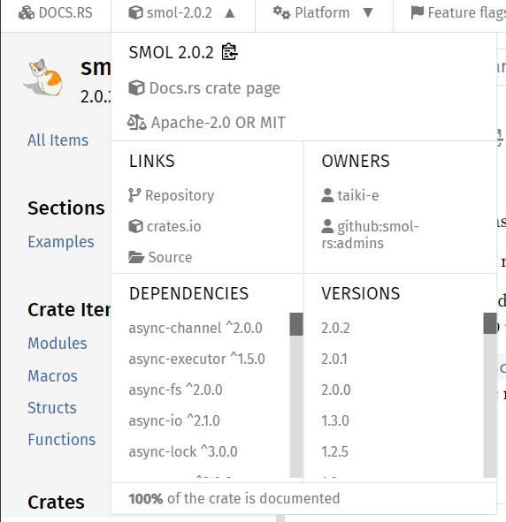506x522 pixels.
Task: Click the smol cat logo image
Action: coord(43,77)
